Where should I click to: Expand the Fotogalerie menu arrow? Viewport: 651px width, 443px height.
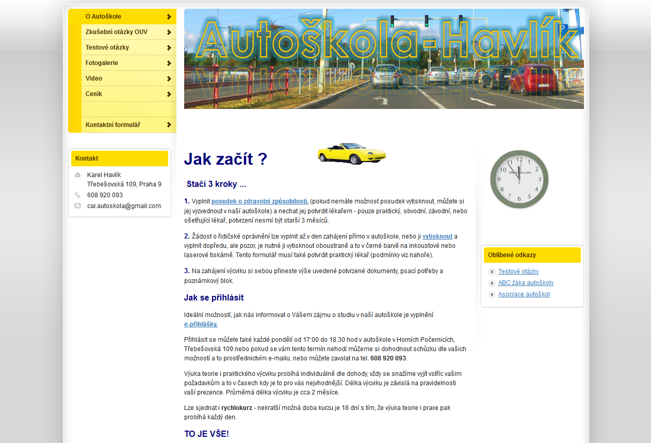pos(169,63)
